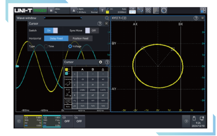
Task: Select the Voltage cursor type
Action: pos(70,46)
